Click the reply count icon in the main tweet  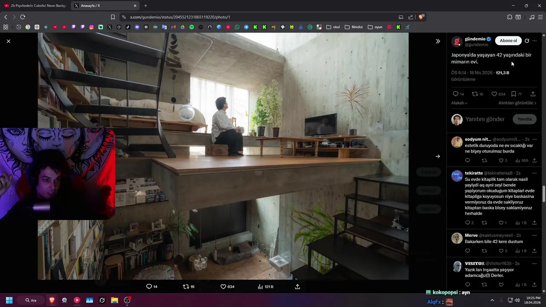pos(455,94)
